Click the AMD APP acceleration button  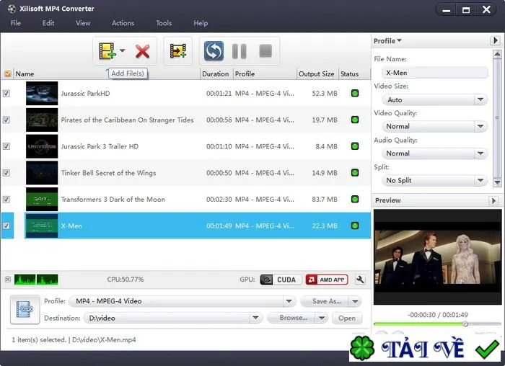point(327,280)
